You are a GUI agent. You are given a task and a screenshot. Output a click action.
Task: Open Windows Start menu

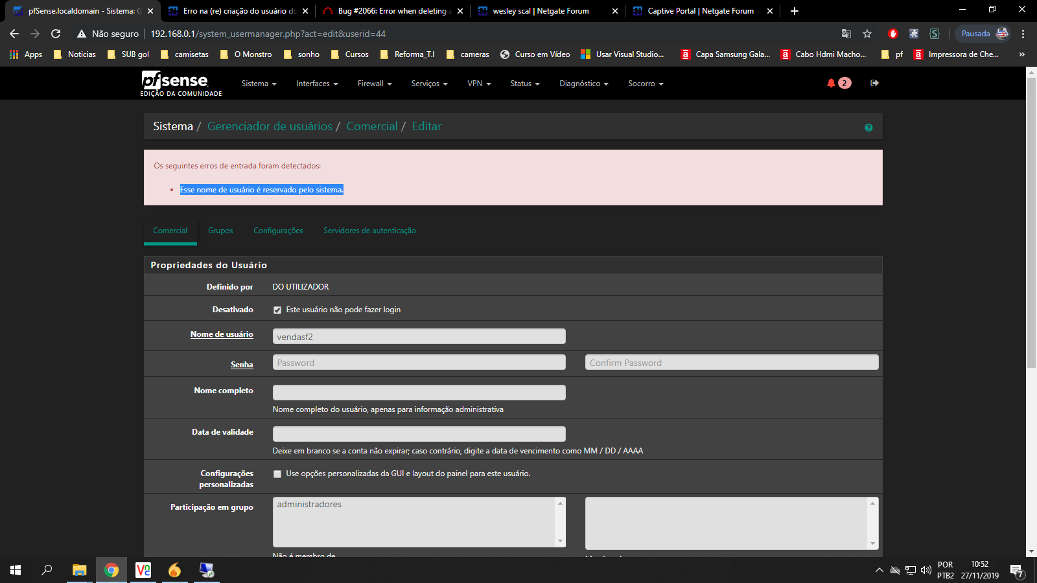click(16, 570)
